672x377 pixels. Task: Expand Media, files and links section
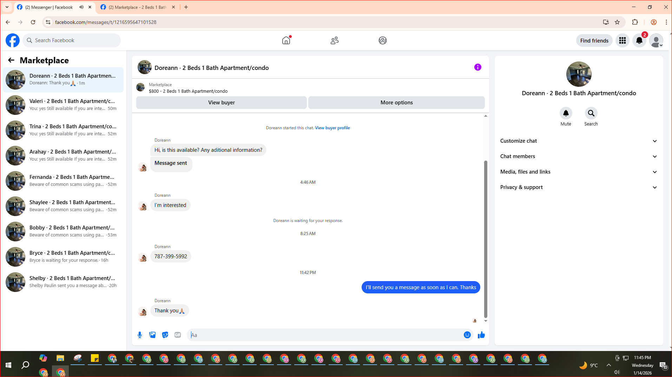coord(579,172)
